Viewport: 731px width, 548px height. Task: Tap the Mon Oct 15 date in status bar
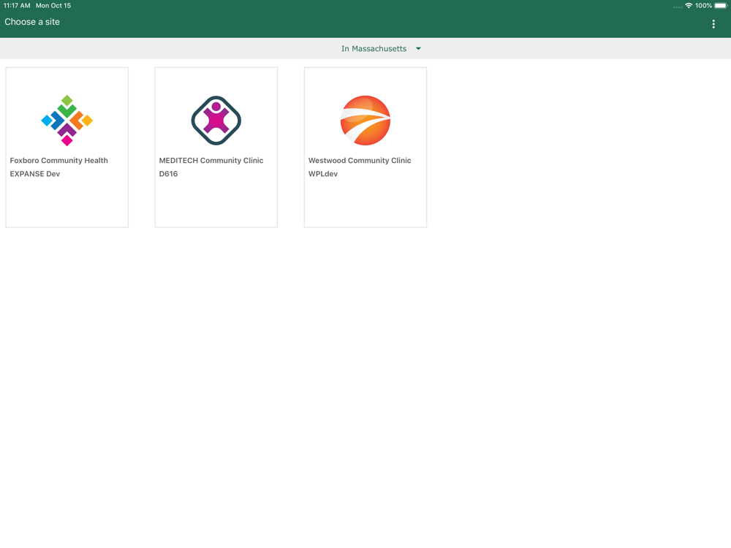[53, 6]
